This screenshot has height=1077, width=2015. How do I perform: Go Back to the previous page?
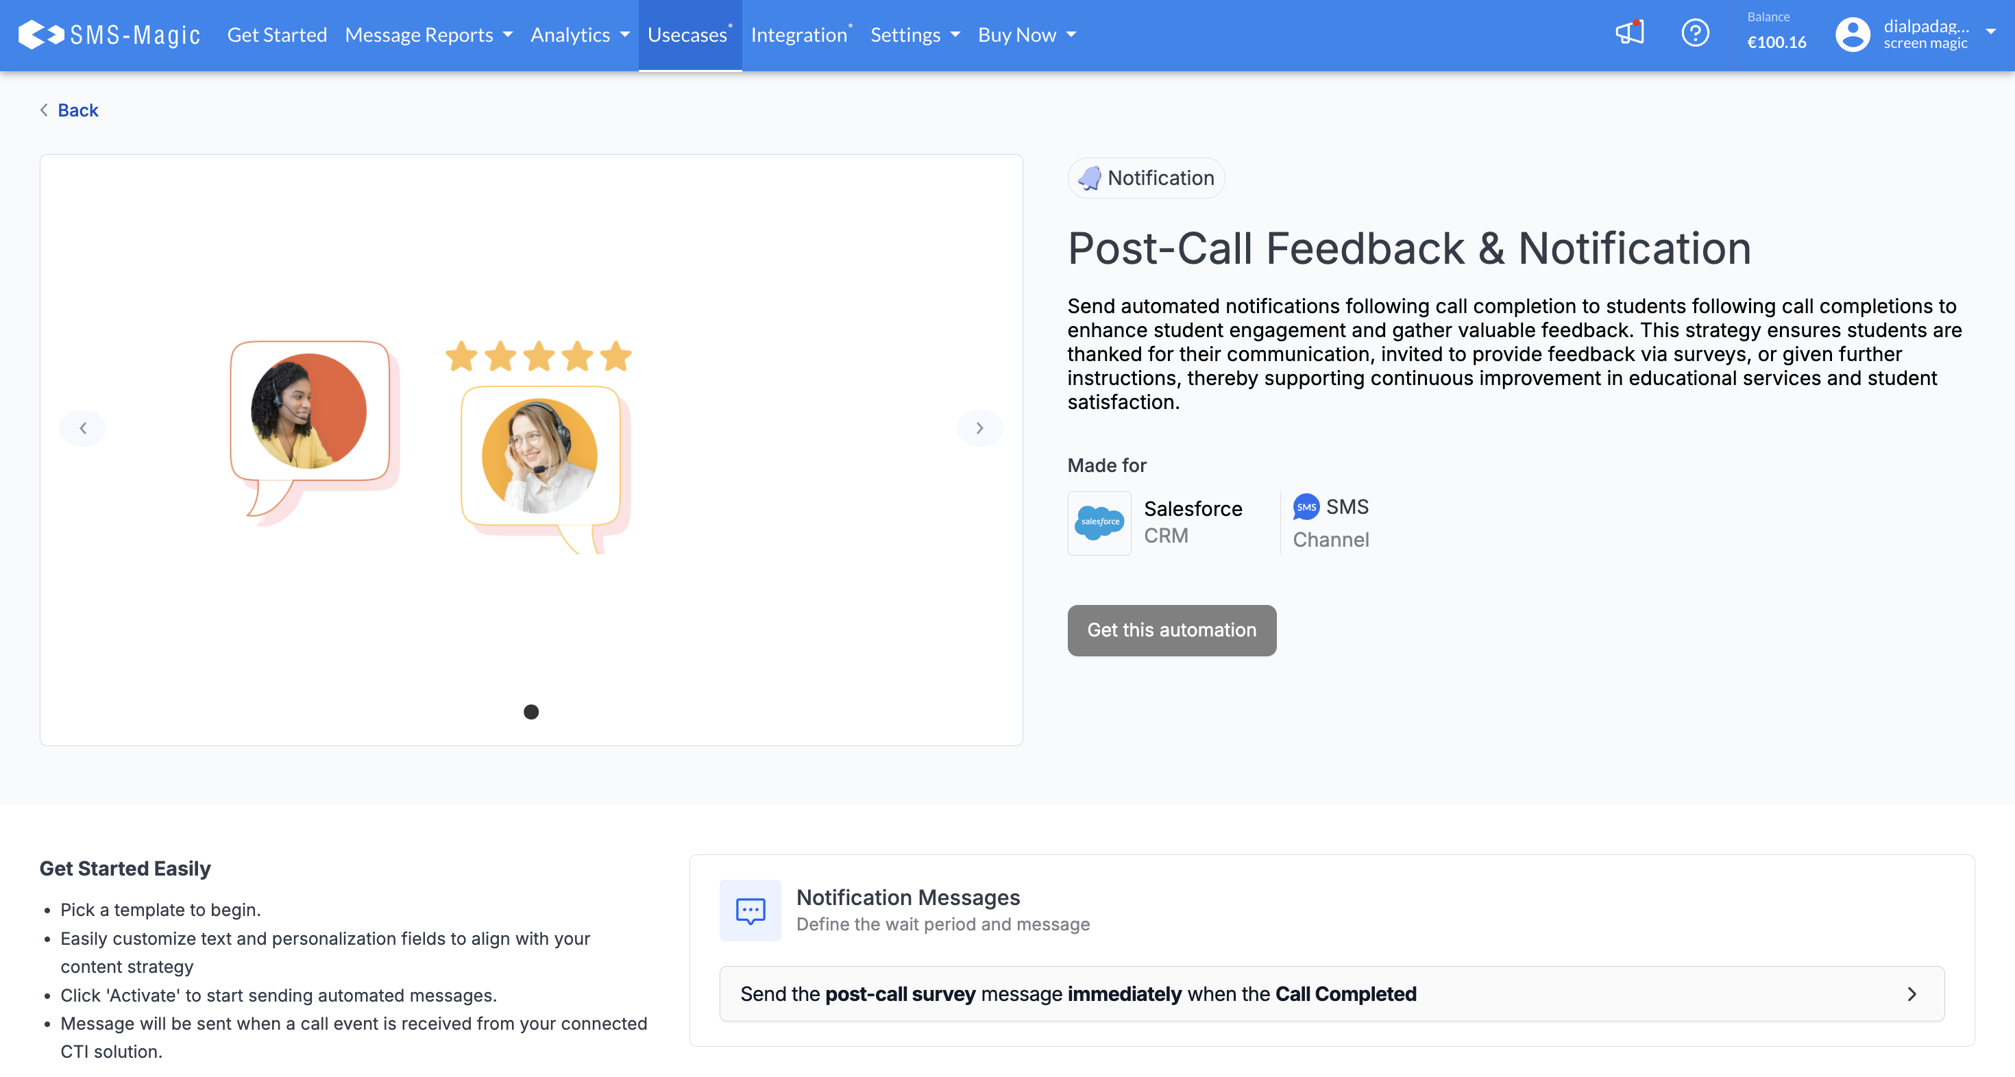pyautogui.click(x=77, y=110)
